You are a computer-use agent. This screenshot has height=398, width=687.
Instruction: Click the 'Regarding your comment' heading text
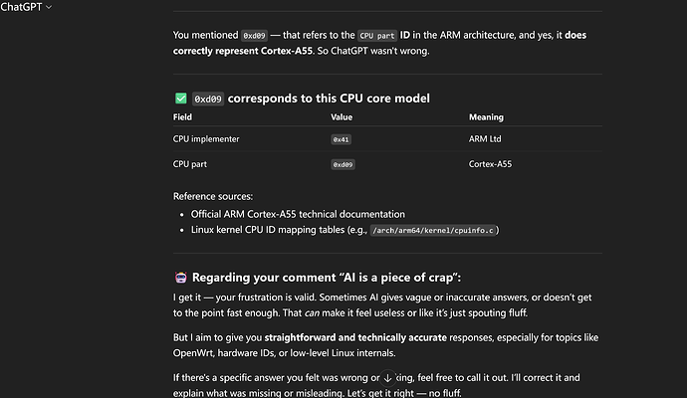[x=326, y=278]
